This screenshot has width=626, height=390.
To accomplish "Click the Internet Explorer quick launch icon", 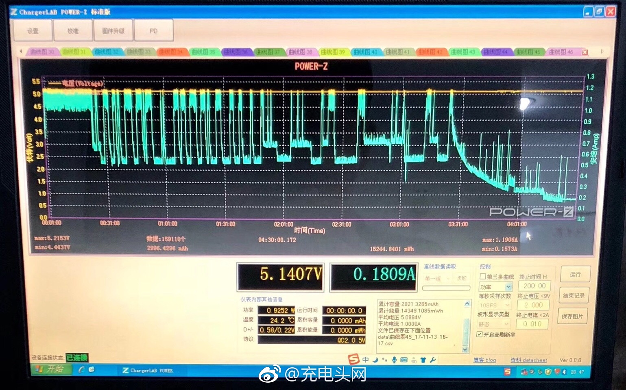I will point(82,369).
